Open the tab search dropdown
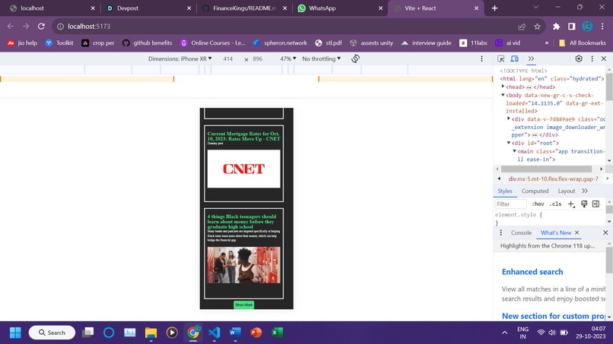The height and width of the screenshot is (344, 613). pyautogui.click(x=536, y=7)
